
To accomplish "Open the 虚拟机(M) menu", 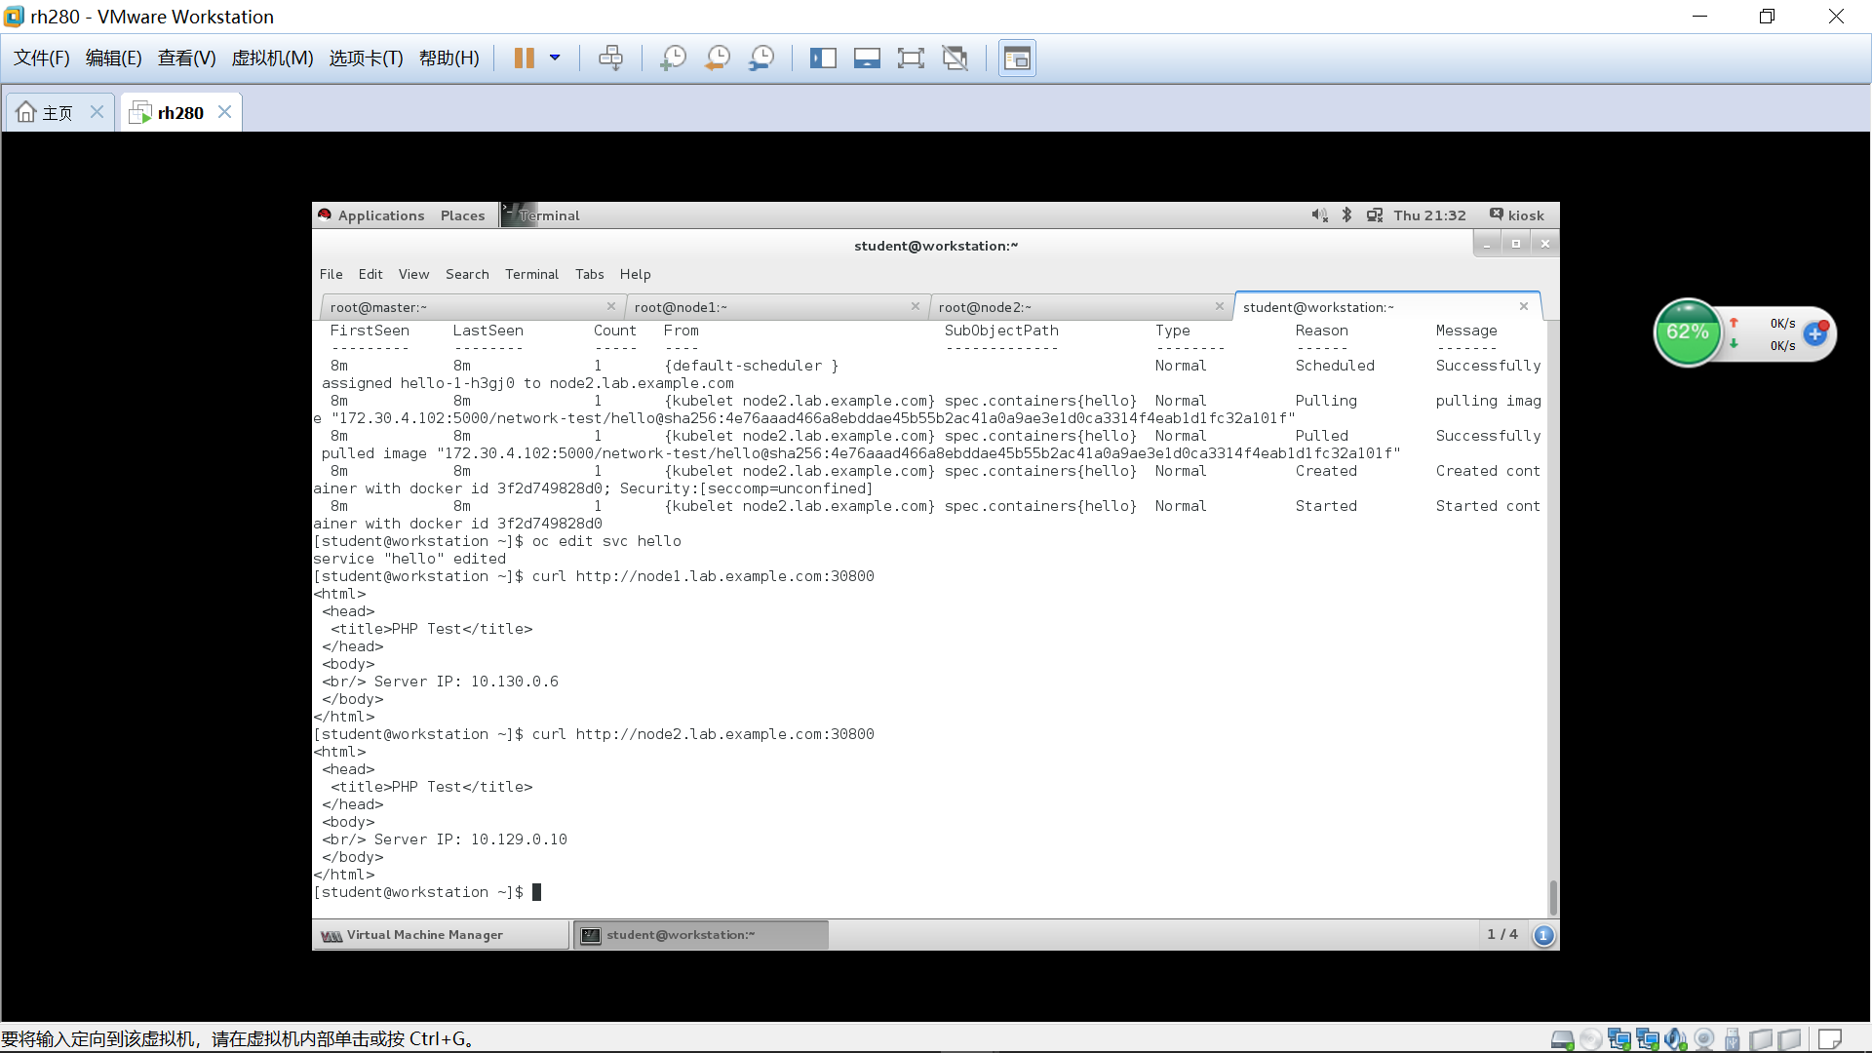I will click(272, 58).
